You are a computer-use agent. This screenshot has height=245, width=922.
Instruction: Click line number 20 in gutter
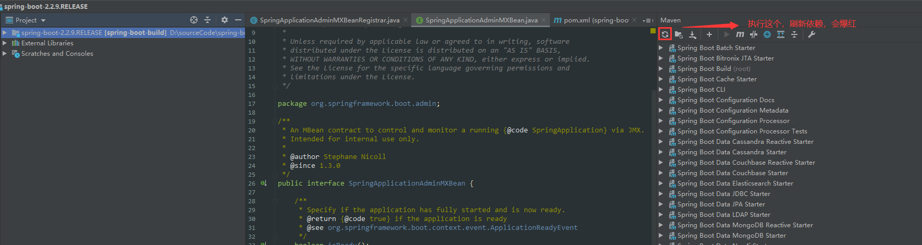coord(252,130)
